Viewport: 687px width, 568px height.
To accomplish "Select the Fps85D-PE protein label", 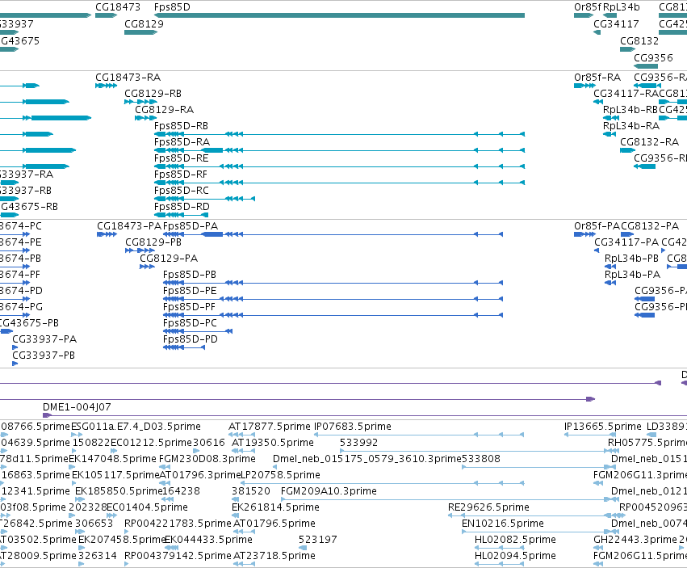I will pos(190,291).
